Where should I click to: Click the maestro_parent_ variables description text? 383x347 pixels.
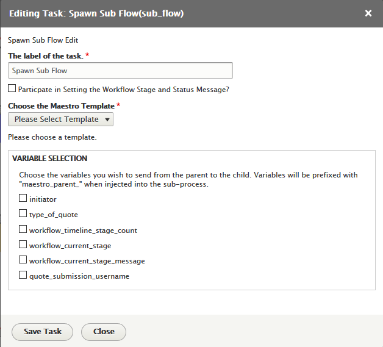pyautogui.click(x=188, y=179)
